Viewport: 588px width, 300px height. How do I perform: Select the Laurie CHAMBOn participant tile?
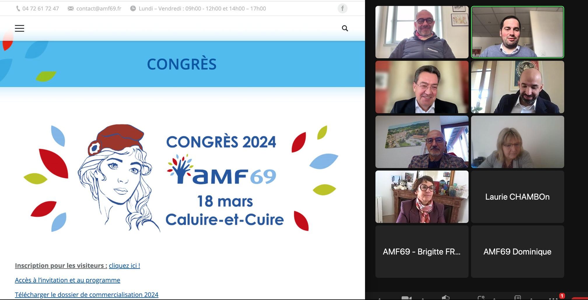[x=517, y=197]
